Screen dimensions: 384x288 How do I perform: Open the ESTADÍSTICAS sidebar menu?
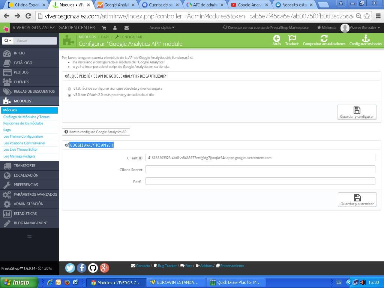[x=29, y=213]
